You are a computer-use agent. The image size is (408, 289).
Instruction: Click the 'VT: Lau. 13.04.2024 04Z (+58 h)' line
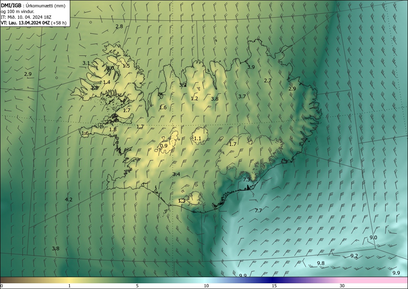point(33,23)
